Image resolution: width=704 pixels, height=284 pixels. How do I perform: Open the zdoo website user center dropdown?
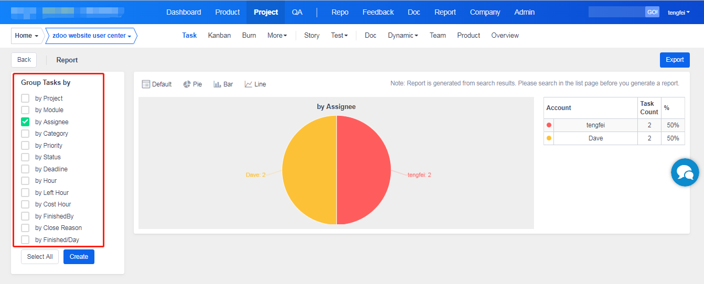pos(91,36)
